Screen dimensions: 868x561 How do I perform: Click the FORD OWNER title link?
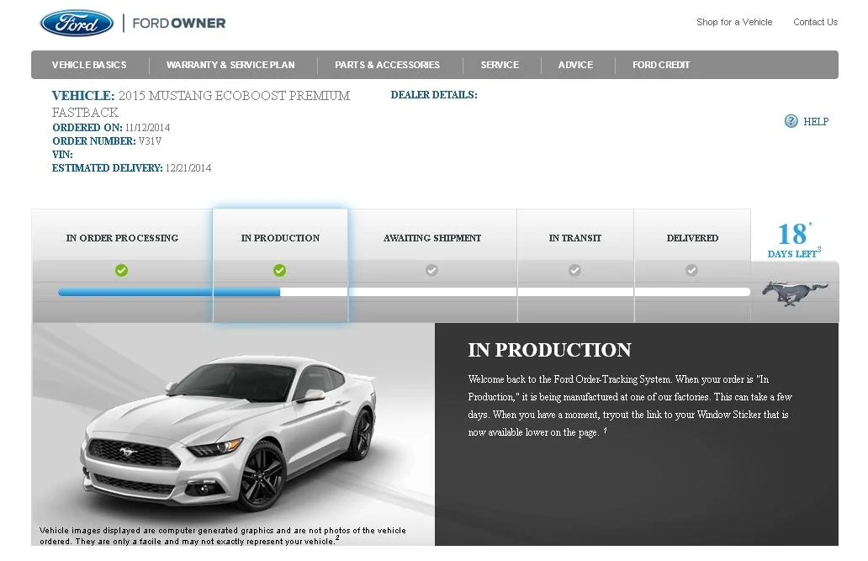[x=179, y=24]
